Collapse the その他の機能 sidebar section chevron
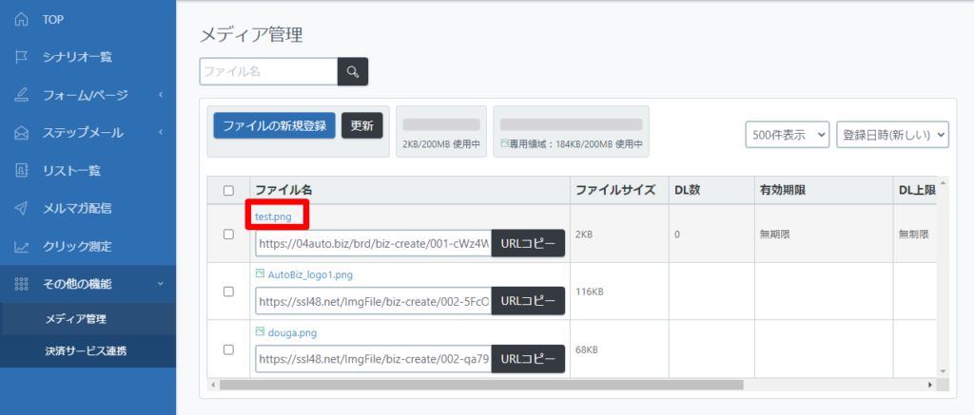Screen dimensions: 974x415 161,284
